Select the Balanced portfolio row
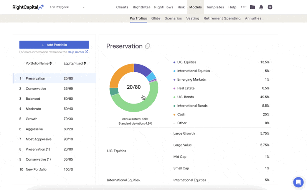 [x=54, y=99]
